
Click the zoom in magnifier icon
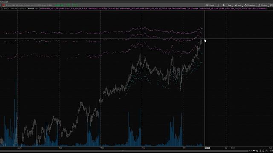coord(260,151)
